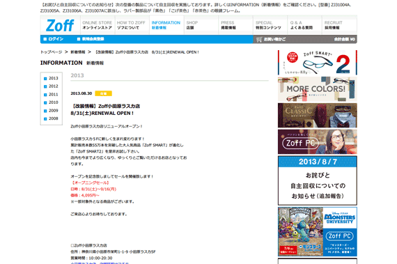
Task: Click the ログイン login link
Action: click(56, 39)
